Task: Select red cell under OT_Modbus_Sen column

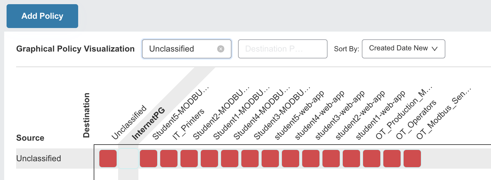Action: [412, 159]
